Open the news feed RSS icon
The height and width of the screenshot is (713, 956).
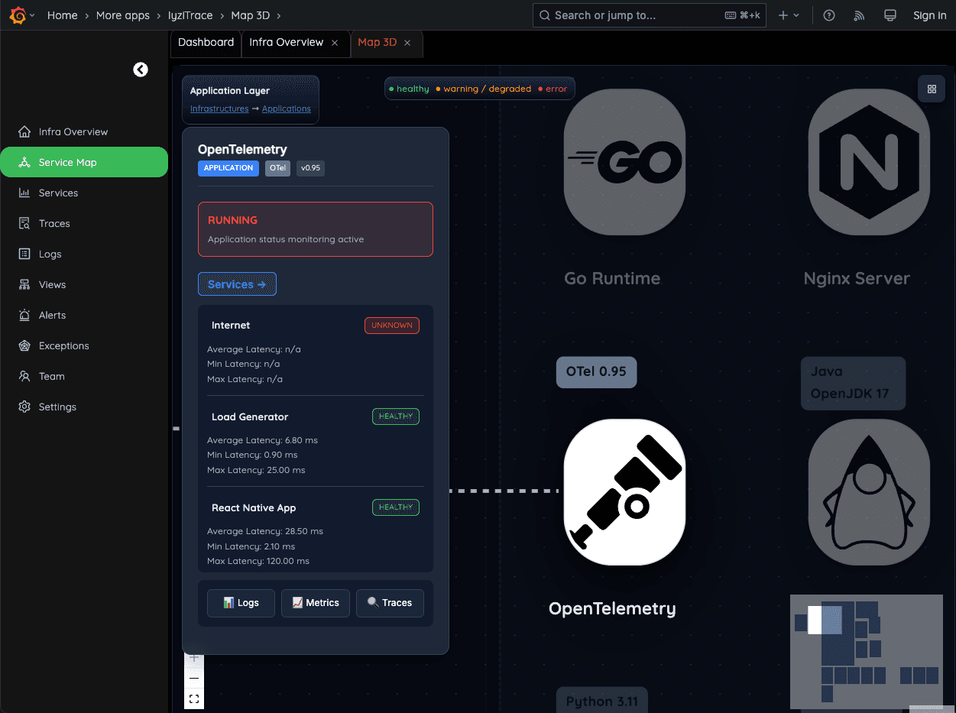point(859,15)
